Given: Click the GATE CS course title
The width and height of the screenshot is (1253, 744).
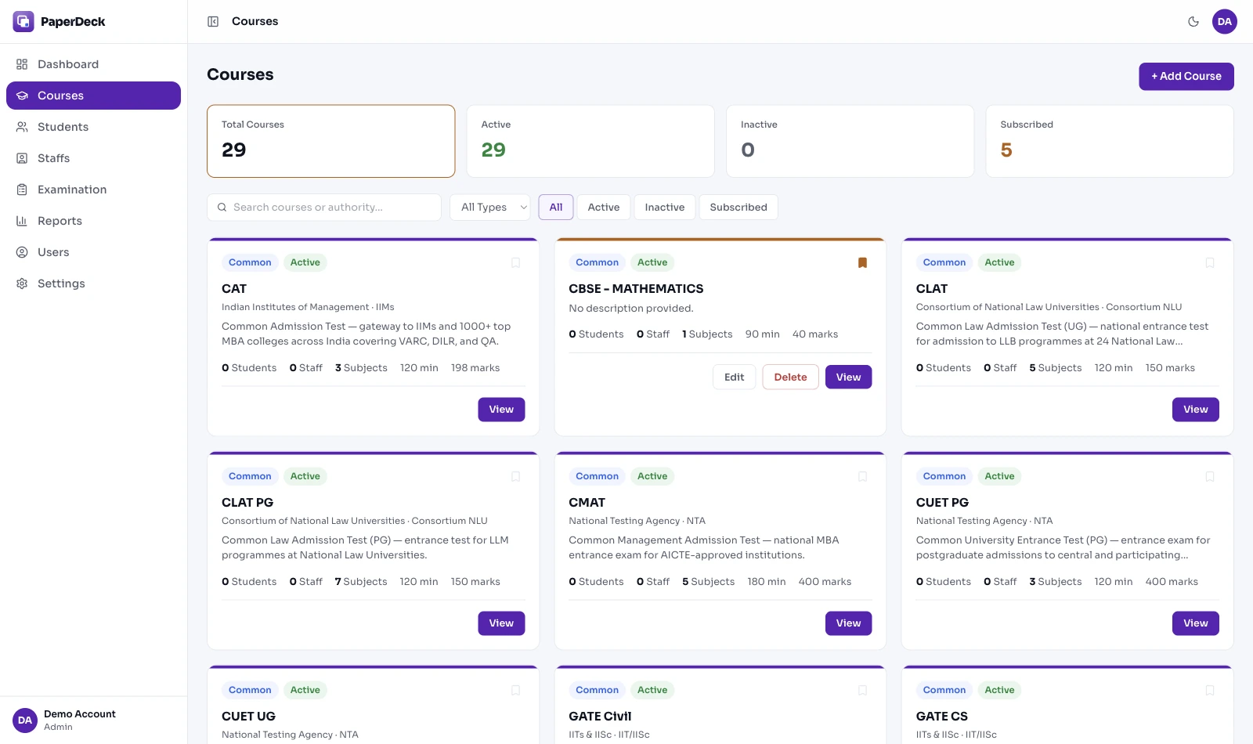Looking at the screenshot, I should point(942,717).
